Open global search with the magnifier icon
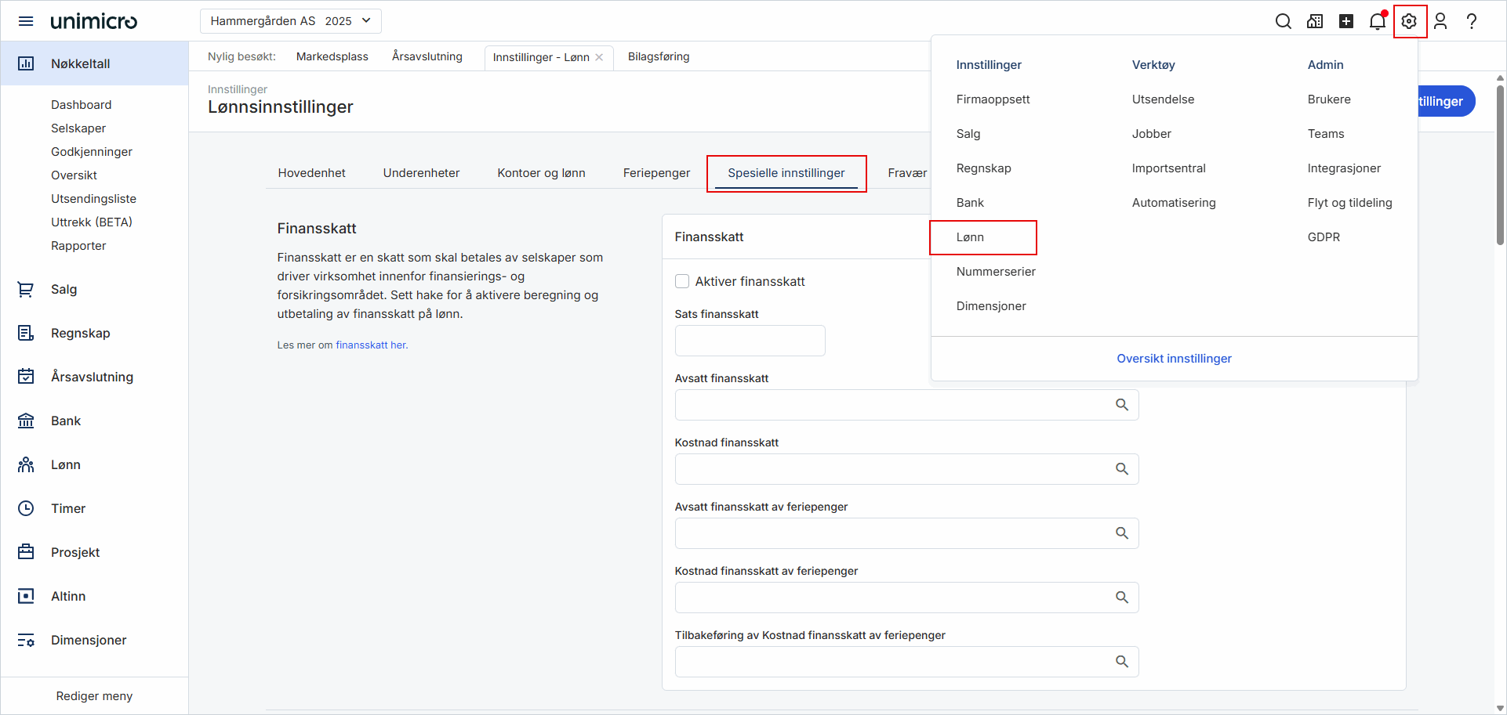 [1284, 21]
